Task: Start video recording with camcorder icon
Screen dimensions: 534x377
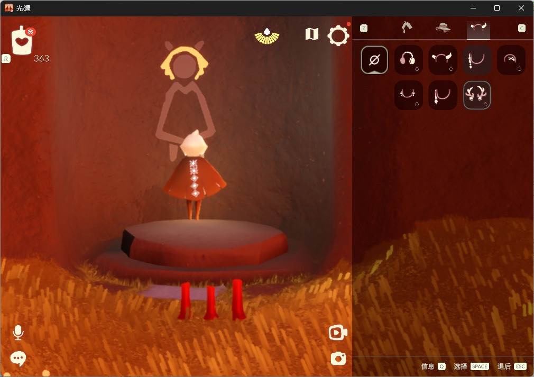Action: click(x=338, y=333)
